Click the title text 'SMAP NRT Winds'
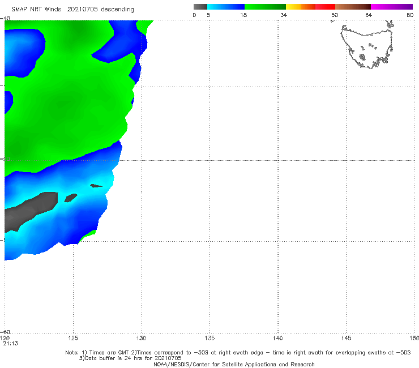The width and height of the screenshot is (419, 368). click(x=36, y=10)
